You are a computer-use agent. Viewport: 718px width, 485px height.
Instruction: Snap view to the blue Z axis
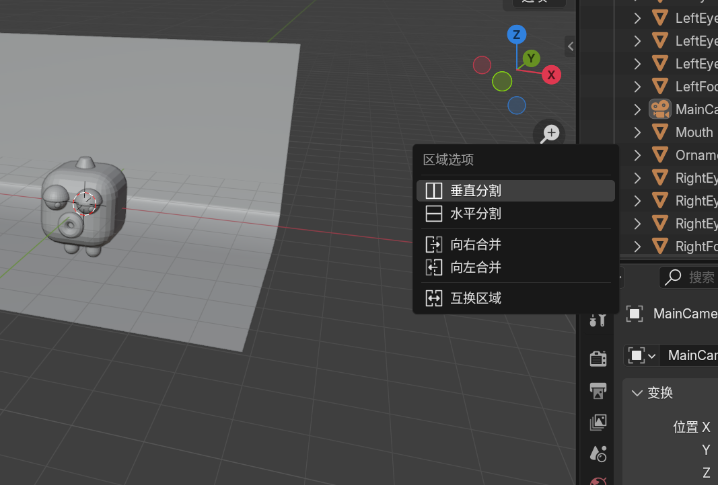click(516, 35)
